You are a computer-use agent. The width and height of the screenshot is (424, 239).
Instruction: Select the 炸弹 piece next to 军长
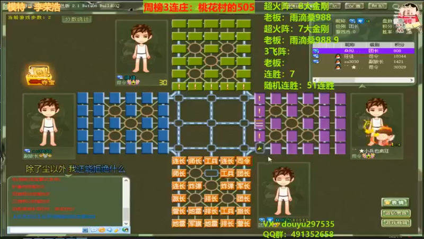[227, 186]
